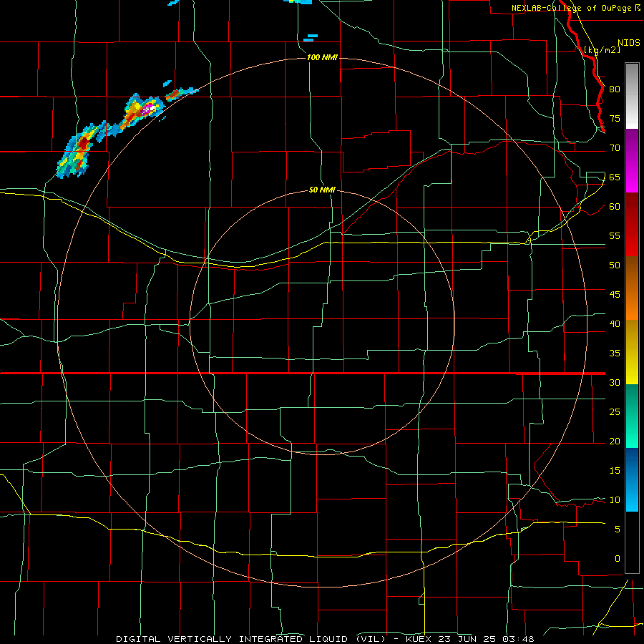This screenshot has height=644, width=644.
Task: Click the scale value 55
Action: 615,235
